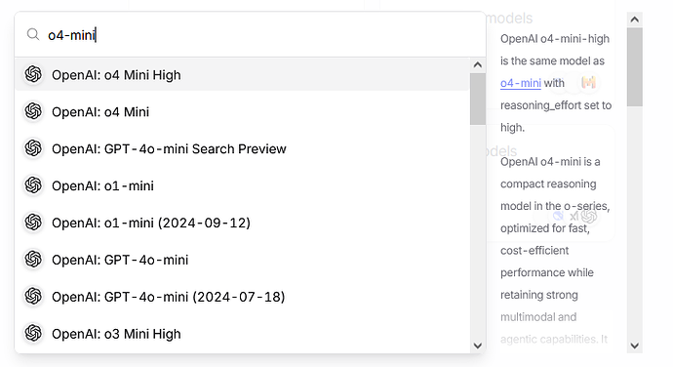Select OpenAI: o4 Mini High result
673x367 pixels.
coord(243,75)
